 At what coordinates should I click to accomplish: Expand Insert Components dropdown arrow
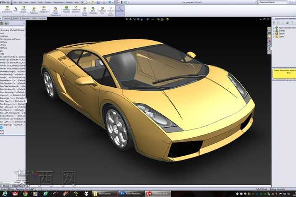[7, 15]
